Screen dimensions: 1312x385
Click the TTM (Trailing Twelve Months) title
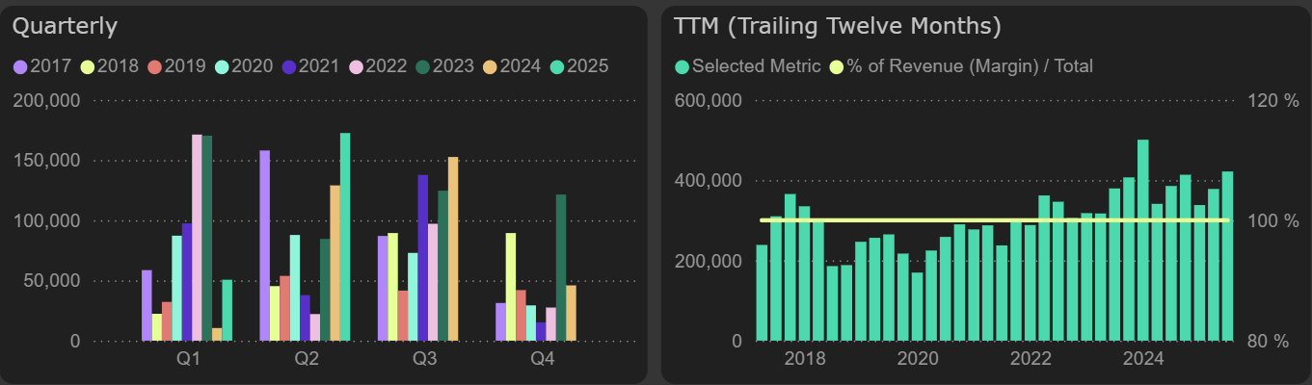pyautogui.click(x=837, y=26)
